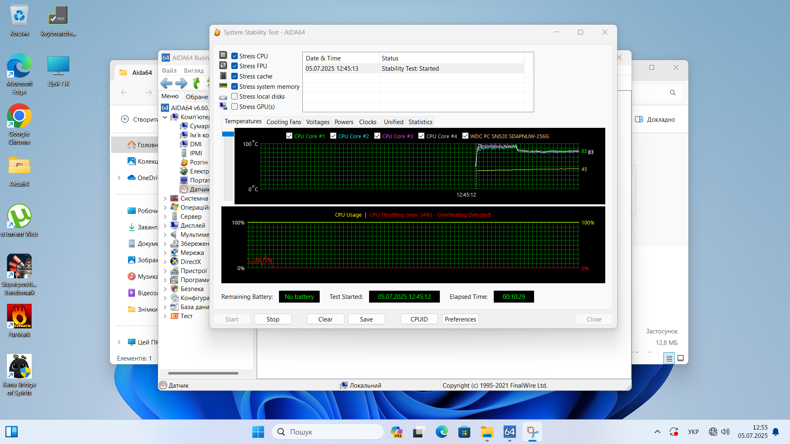790x444 pixels.
Task: Click the AIDA64 back arrow toolbar icon
Action: tap(166, 83)
